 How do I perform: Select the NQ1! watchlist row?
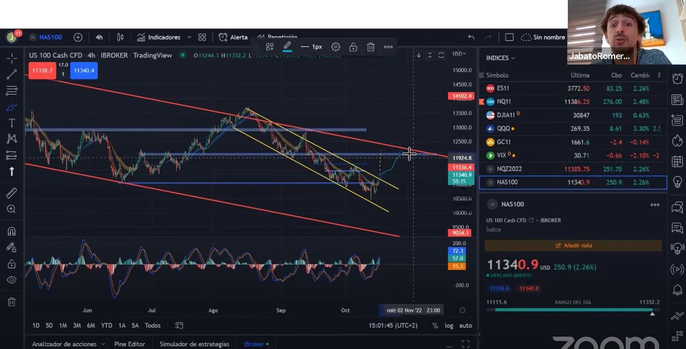click(x=573, y=102)
